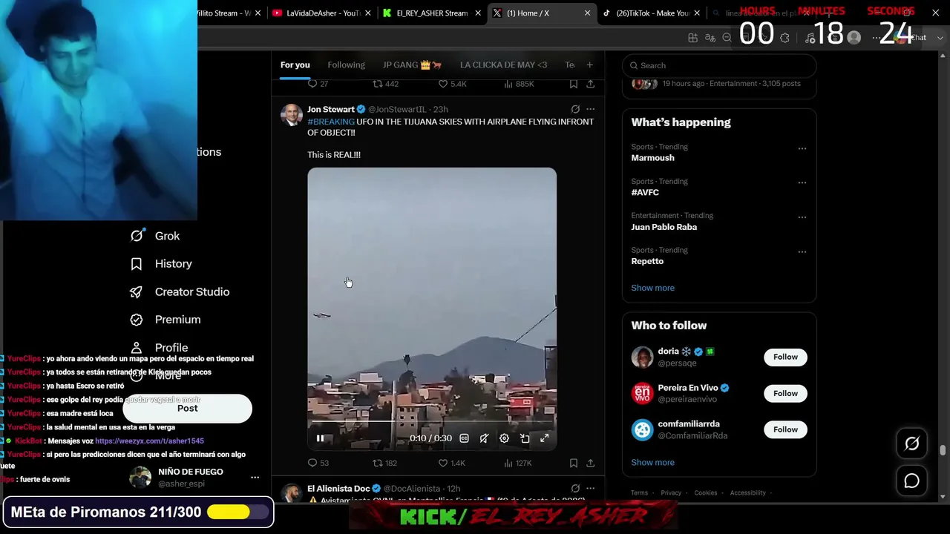Unmute the video using the speaker icon
Screen dimensions: 950x534
click(x=484, y=438)
